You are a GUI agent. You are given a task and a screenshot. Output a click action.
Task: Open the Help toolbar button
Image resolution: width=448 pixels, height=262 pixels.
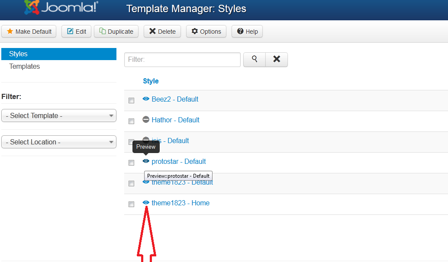247,32
